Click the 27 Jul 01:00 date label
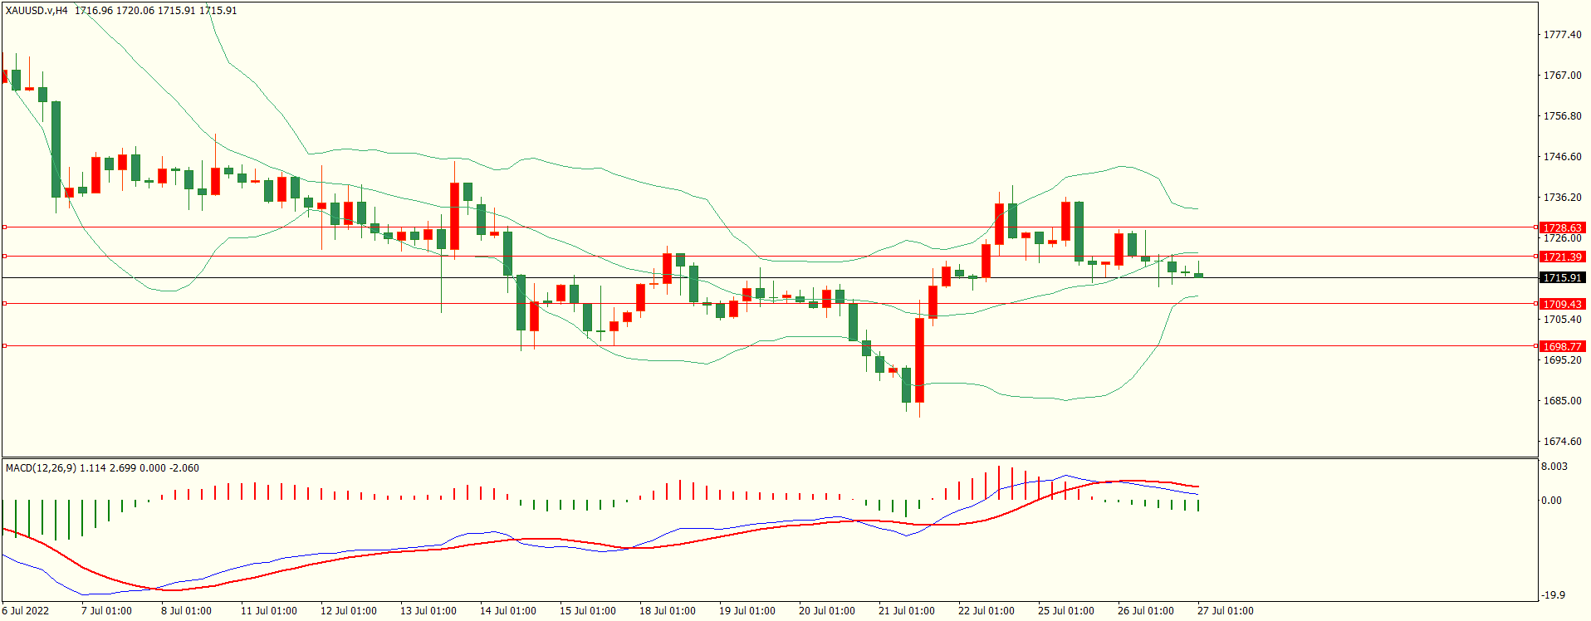The width and height of the screenshot is (1591, 621). tap(1225, 611)
